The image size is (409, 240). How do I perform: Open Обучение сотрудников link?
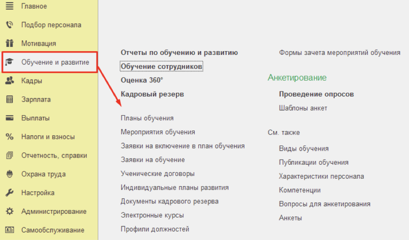coord(161,66)
